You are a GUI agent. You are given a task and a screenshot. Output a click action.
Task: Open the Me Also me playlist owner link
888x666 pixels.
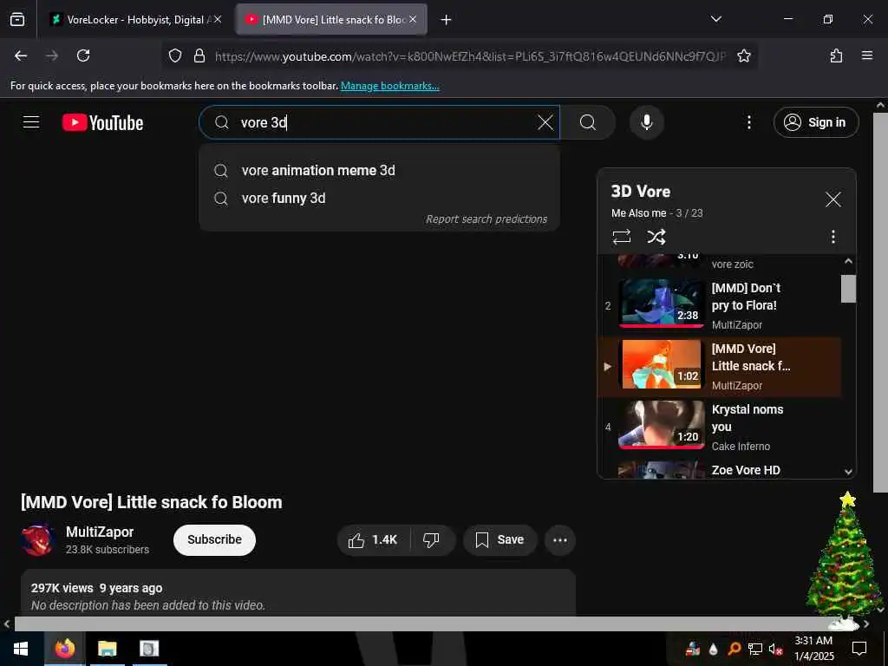click(x=639, y=213)
